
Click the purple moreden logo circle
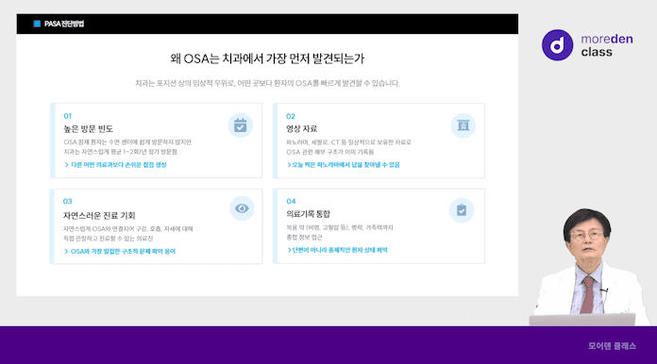click(x=557, y=45)
